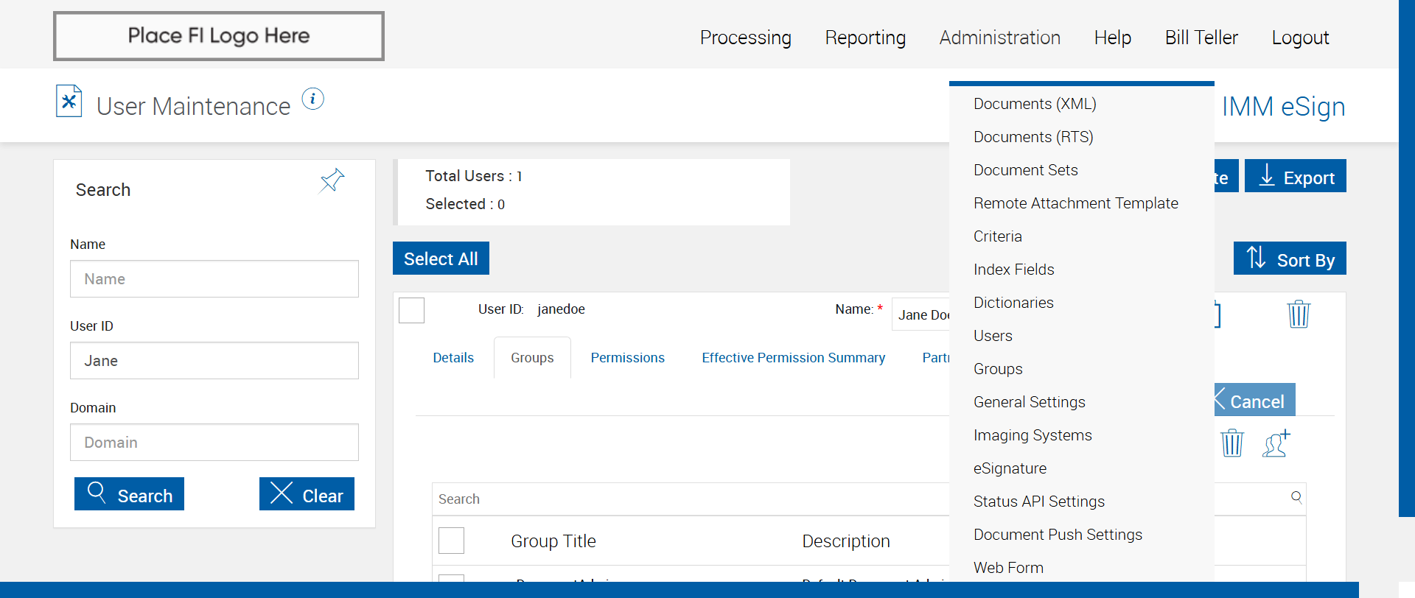Viewport: 1415px width, 598px height.
Task: Toggle the Group Title header checkbox
Action: [451, 541]
